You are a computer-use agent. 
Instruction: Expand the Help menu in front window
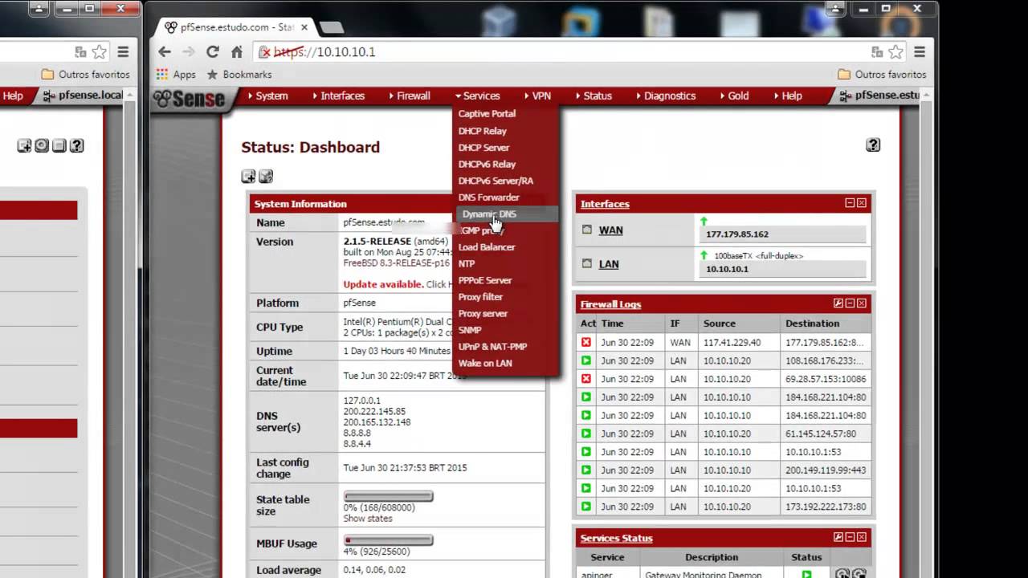tap(788, 96)
